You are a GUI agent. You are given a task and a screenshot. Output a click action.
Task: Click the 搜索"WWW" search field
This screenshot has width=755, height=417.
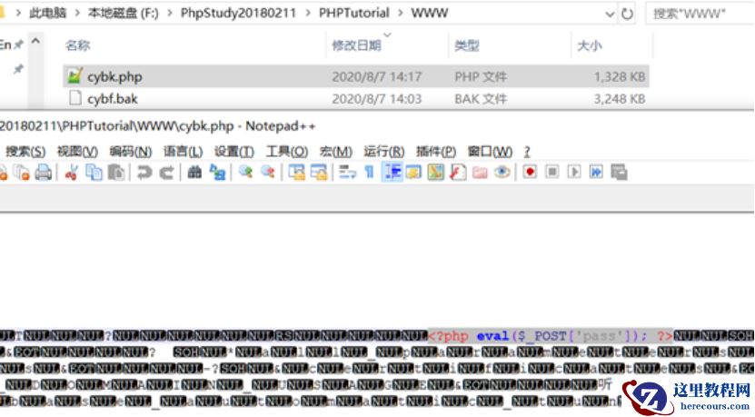pos(700,14)
